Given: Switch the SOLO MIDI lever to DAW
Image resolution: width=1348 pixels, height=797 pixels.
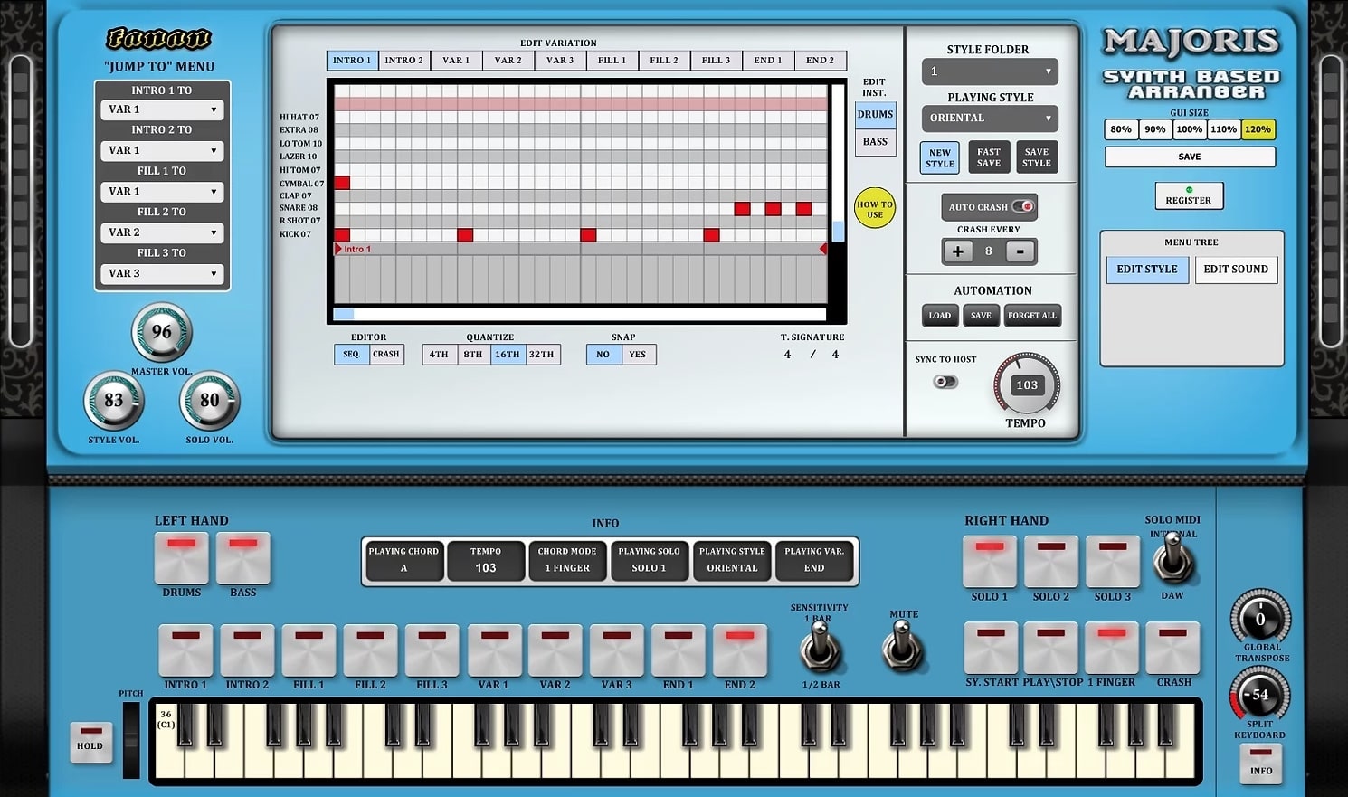Looking at the screenshot, I should tap(1172, 561).
